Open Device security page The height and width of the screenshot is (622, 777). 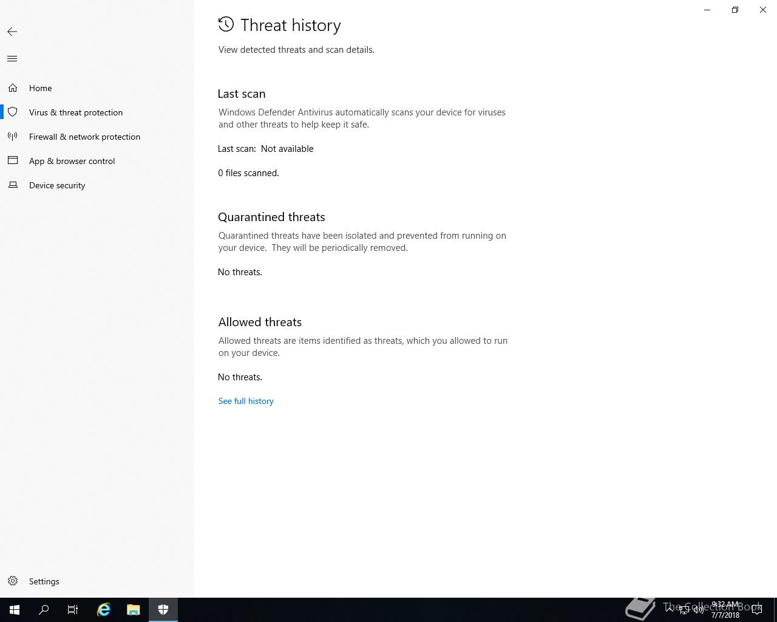[57, 185]
